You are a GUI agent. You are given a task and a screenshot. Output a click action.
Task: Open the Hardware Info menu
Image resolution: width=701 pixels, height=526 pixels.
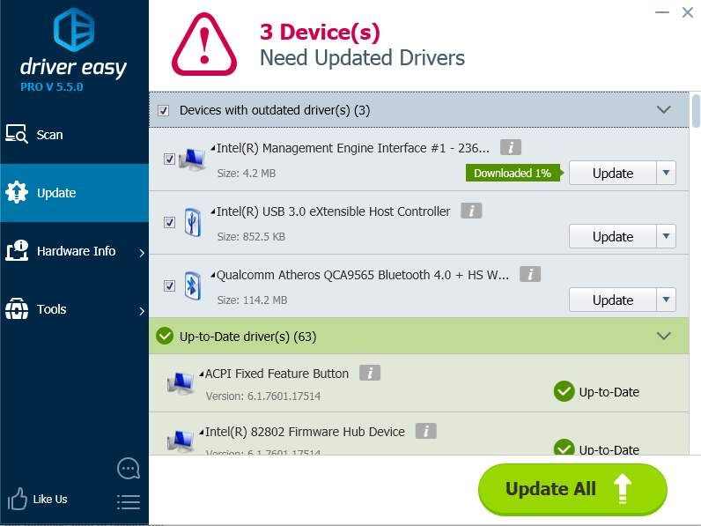point(75,251)
